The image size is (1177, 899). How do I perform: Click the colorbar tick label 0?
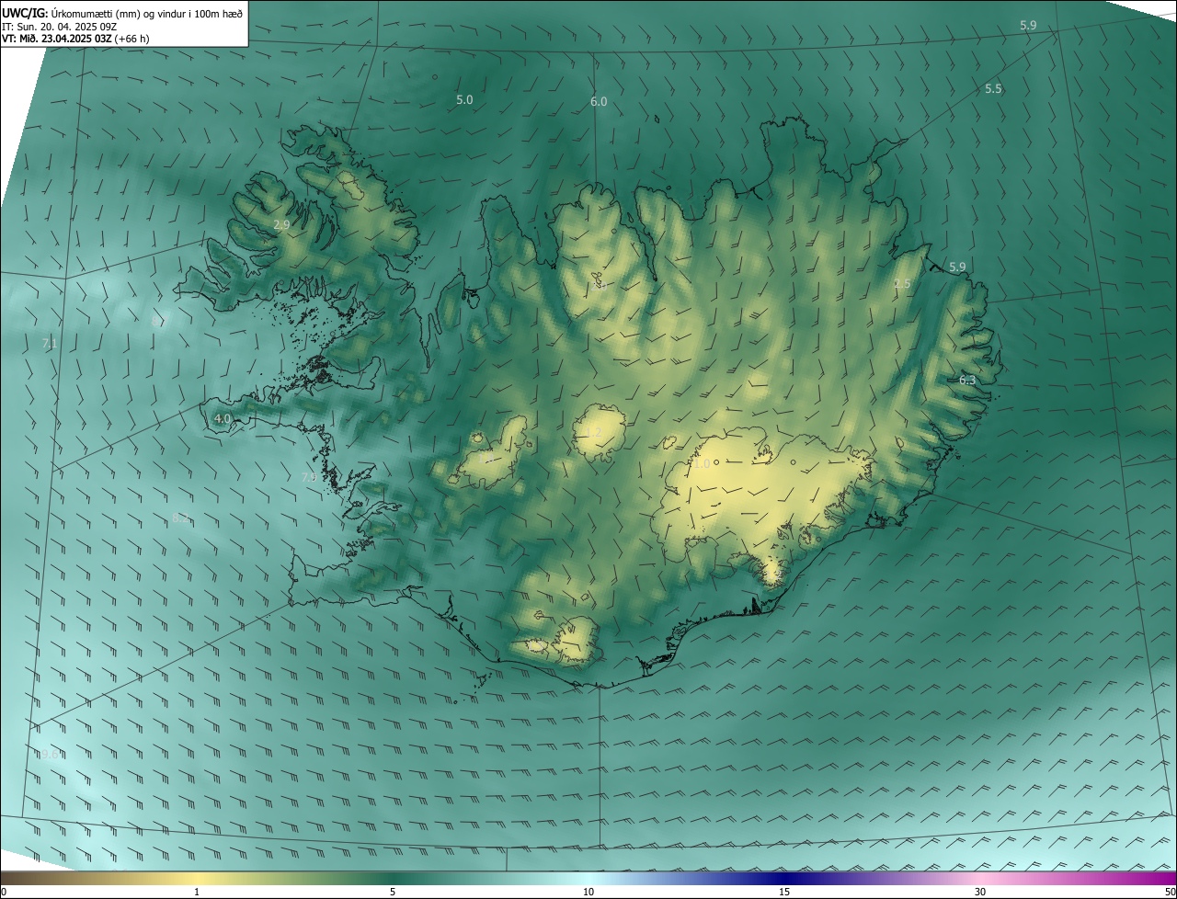(3, 892)
